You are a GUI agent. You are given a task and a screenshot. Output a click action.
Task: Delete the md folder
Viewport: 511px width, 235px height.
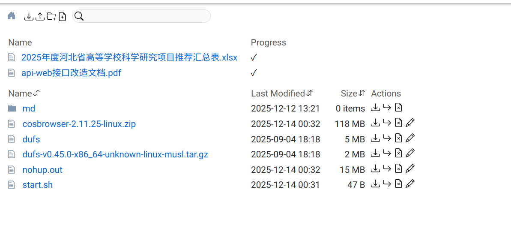tap(398, 108)
